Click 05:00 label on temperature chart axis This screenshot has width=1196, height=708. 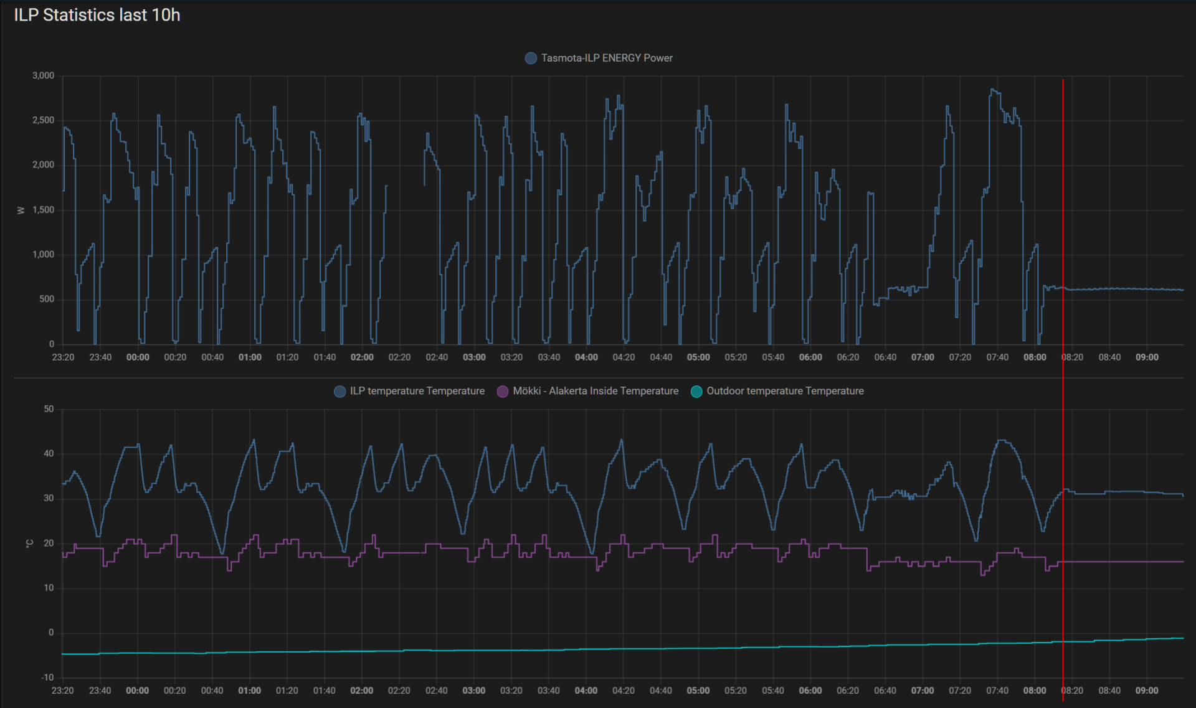[x=698, y=691]
